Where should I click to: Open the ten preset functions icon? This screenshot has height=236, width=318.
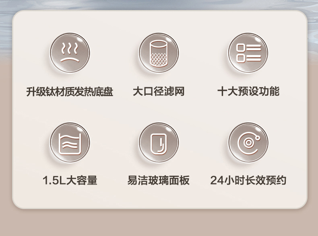click(248, 53)
